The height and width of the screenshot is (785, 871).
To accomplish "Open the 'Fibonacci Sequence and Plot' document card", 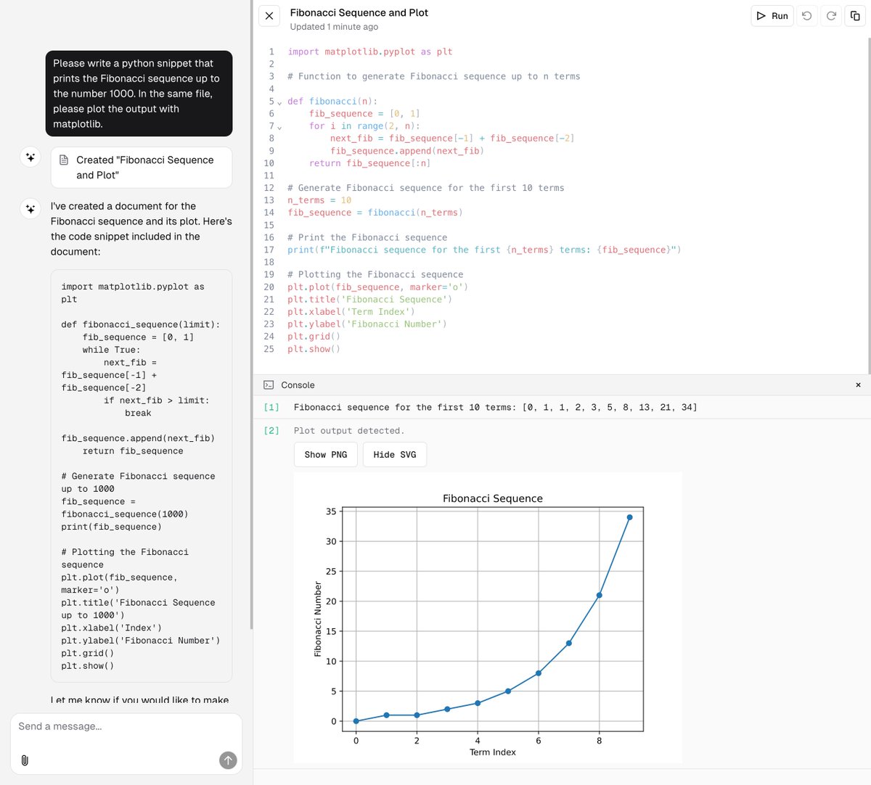I will coord(141,167).
